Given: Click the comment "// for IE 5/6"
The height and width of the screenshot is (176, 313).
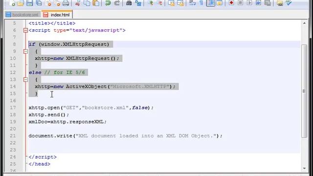Looking at the screenshot, I should pos(65,72).
